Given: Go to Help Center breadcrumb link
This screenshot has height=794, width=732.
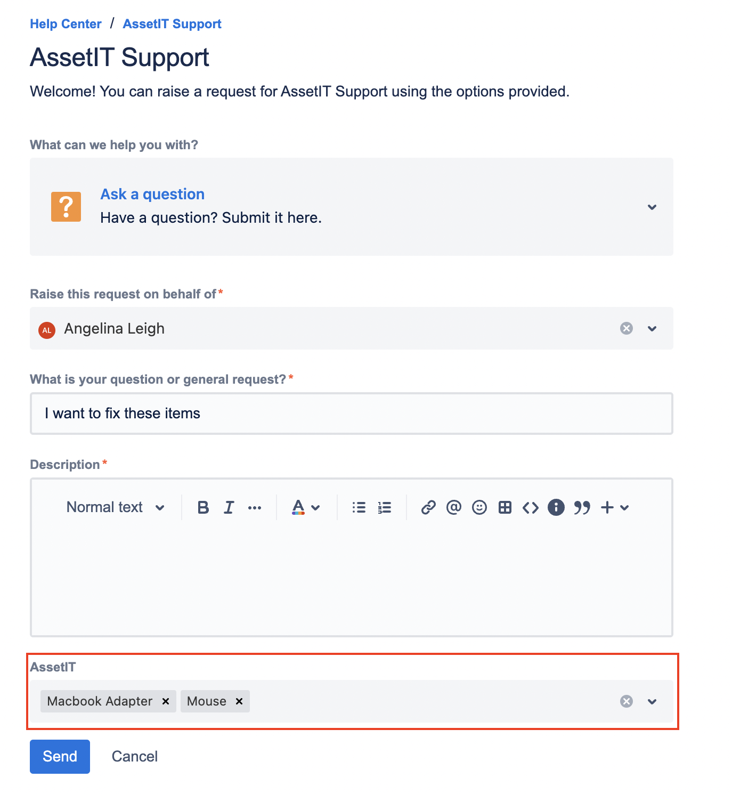Looking at the screenshot, I should coord(66,24).
